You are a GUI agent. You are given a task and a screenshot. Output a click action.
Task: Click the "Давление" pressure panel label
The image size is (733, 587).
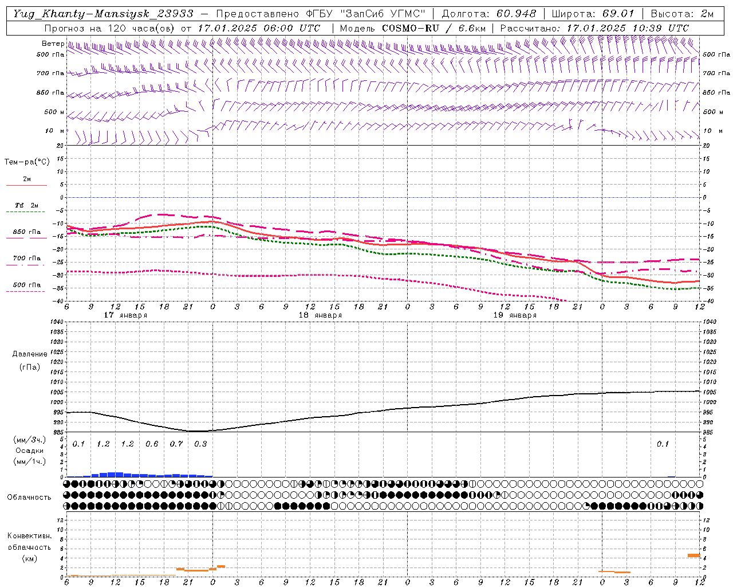[30, 354]
